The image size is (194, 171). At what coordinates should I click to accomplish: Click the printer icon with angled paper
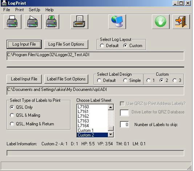(33, 22)
